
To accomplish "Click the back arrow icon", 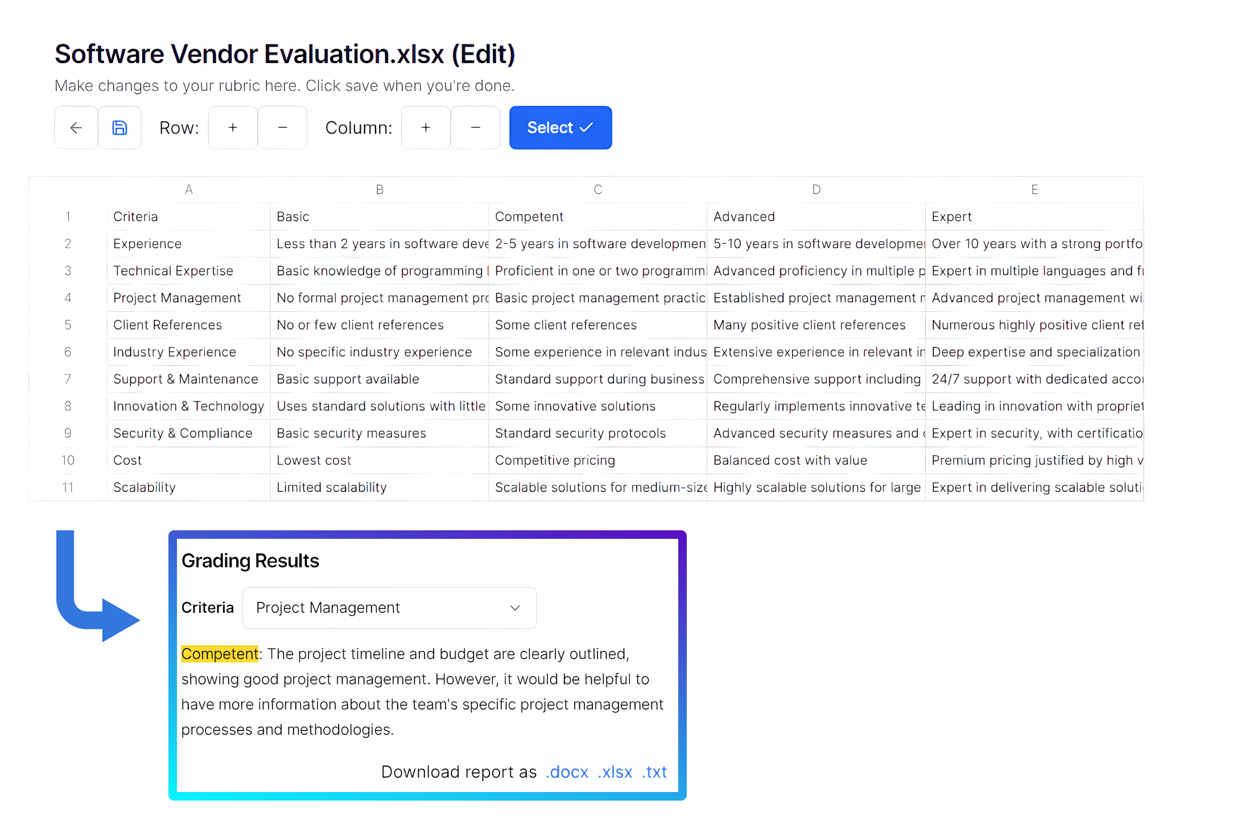I will (76, 128).
